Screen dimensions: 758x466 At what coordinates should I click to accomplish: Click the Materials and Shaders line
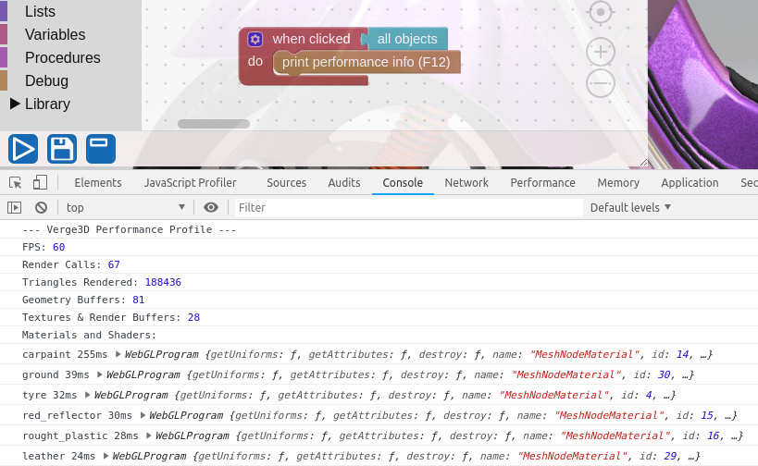click(x=90, y=335)
